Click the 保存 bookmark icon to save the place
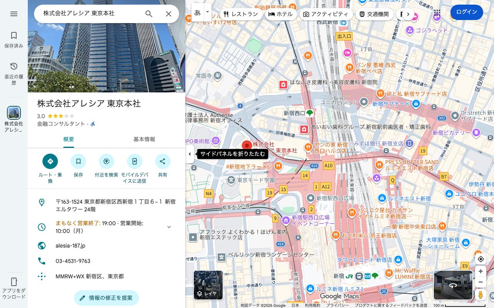 point(78,161)
